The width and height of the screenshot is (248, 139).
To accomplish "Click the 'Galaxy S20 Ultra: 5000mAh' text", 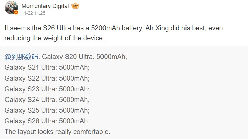I will tap(84, 57).
